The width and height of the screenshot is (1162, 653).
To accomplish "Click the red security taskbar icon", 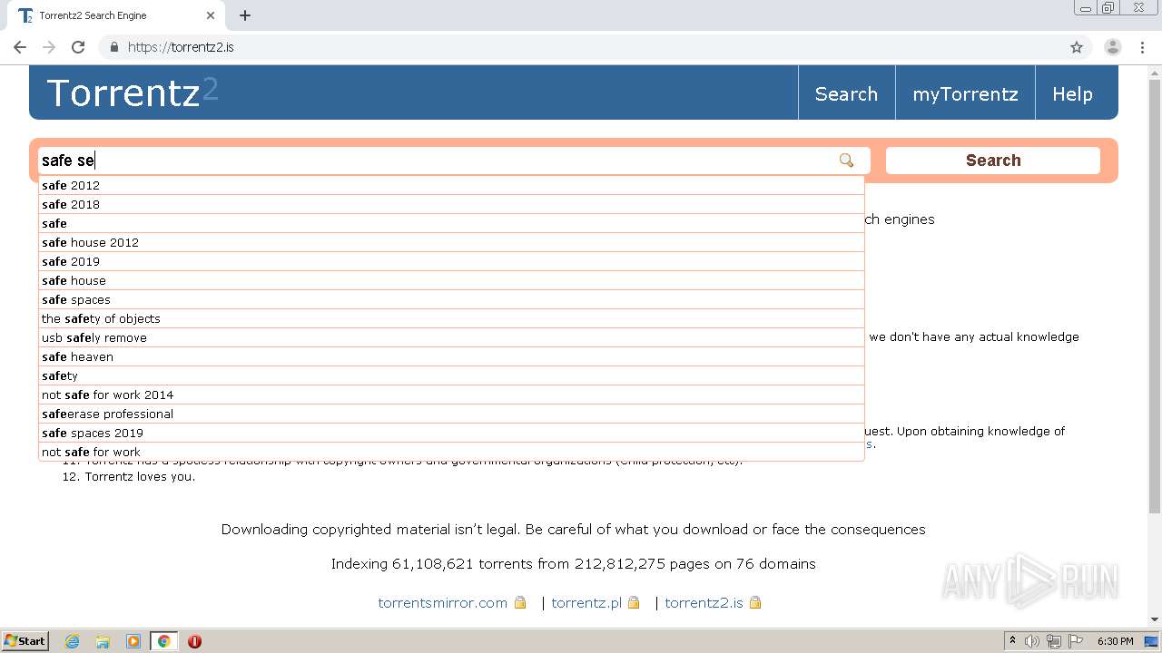I will (194, 641).
